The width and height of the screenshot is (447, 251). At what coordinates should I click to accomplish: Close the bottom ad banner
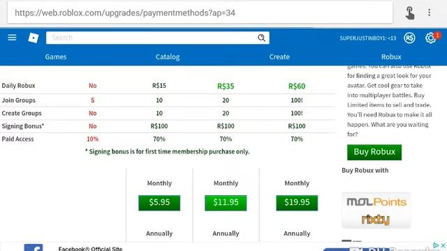(x=443, y=245)
